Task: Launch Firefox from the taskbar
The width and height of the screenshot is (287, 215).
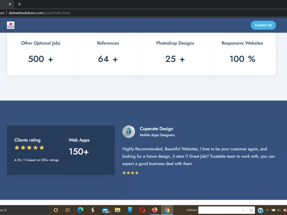Action: point(155,210)
